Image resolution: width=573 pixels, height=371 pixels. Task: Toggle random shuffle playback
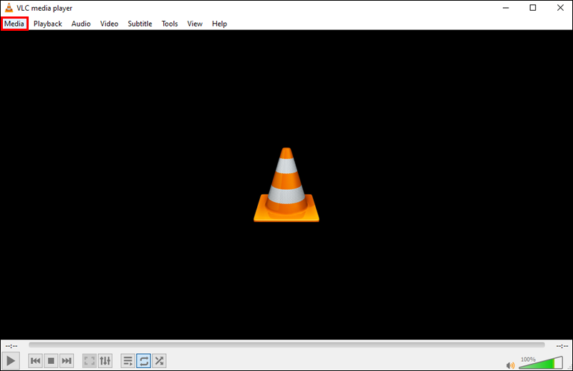pyautogui.click(x=159, y=361)
